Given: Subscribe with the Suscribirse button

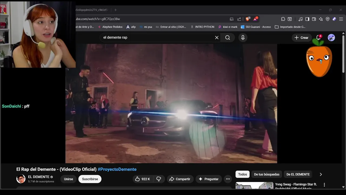Looking at the screenshot, I should 90,179.
